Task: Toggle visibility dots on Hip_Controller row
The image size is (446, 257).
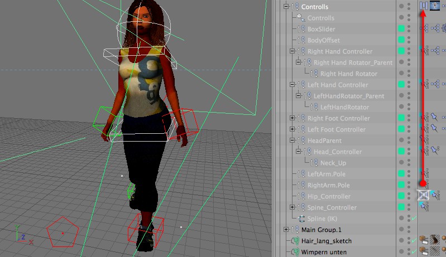Action: 409,196
